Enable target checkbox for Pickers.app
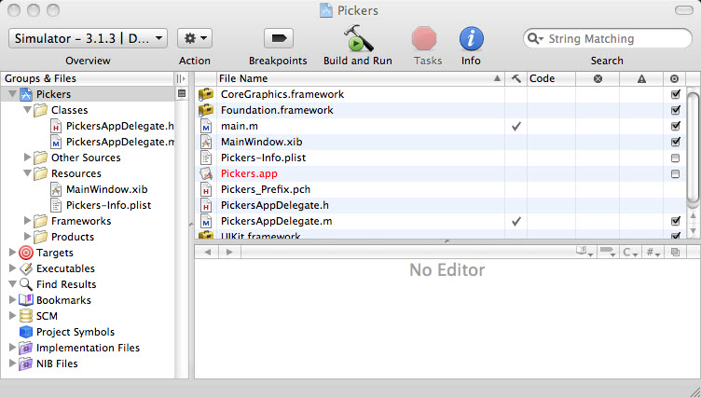Screen dimensions: 701x398 tap(675, 173)
